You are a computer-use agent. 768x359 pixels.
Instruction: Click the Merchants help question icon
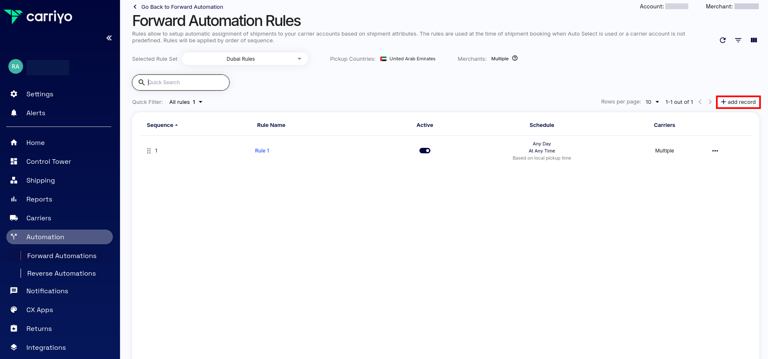515,58
